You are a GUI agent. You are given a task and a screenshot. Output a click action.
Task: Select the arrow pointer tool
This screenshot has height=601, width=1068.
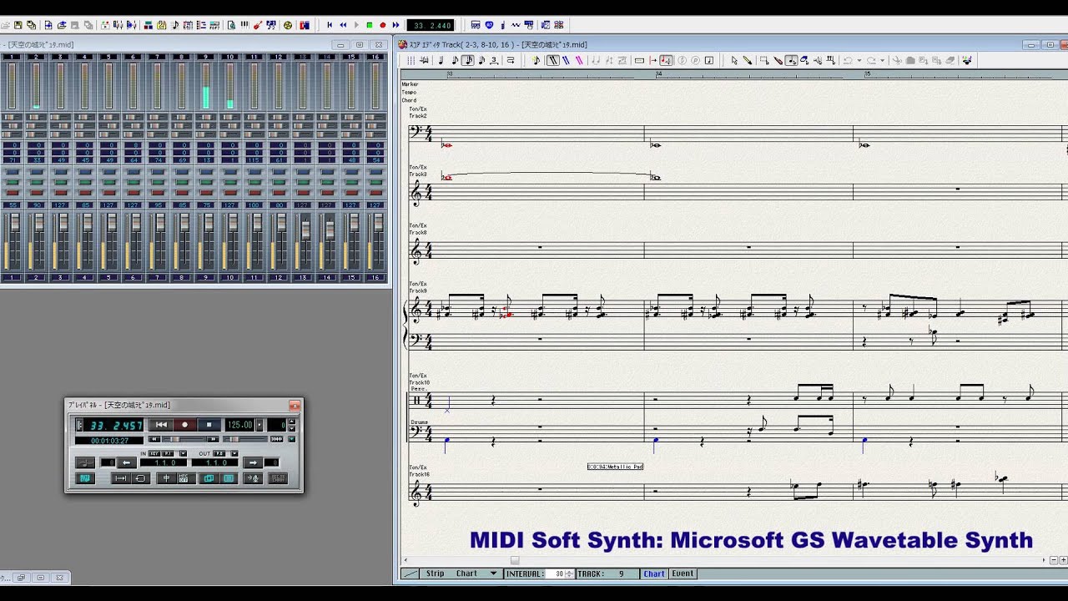pos(734,60)
